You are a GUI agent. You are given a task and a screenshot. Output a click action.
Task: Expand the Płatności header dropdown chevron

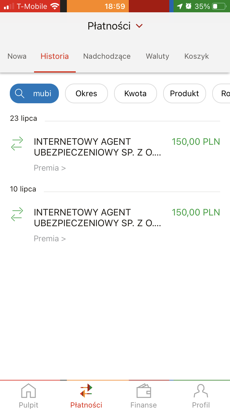coord(139,26)
